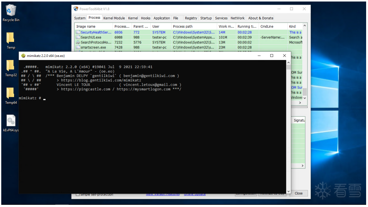Open the Online Update link
The image size is (368, 207).
coord(195,194)
